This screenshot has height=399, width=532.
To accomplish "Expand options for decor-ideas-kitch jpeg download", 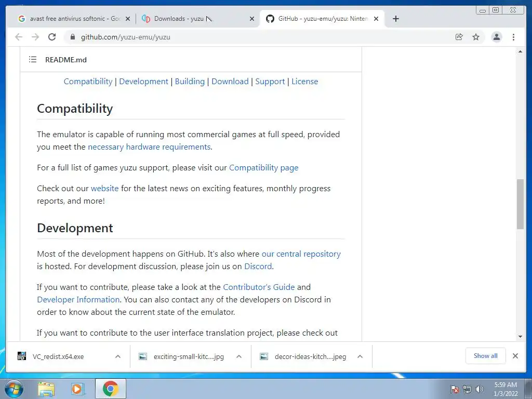I will (360, 356).
